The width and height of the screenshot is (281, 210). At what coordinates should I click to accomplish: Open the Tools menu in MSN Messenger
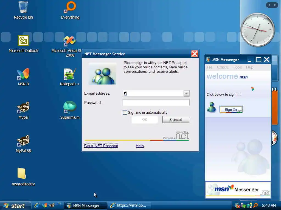click(x=237, y=67)
